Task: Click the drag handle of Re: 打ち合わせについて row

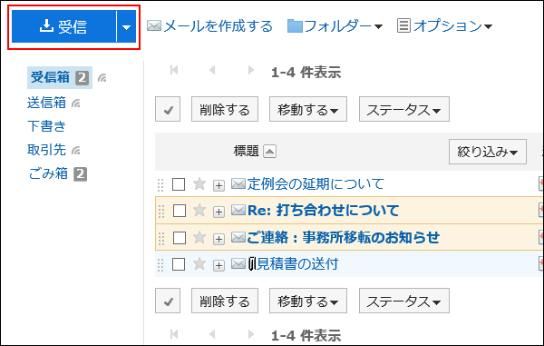Action: pos(161,212)
